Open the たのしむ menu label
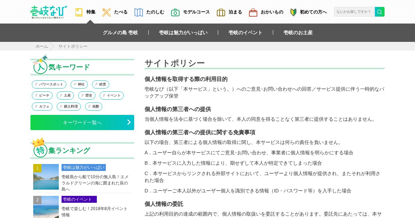Image resolution: width=415 pixels, height=218 pixels. pyautogui.click(x=155, y=12)
